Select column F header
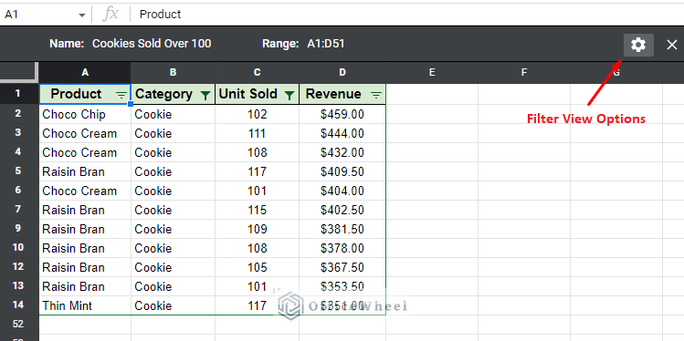Viewport: 684px width, 341px height. pyautogui.click(x=524, y=72)
